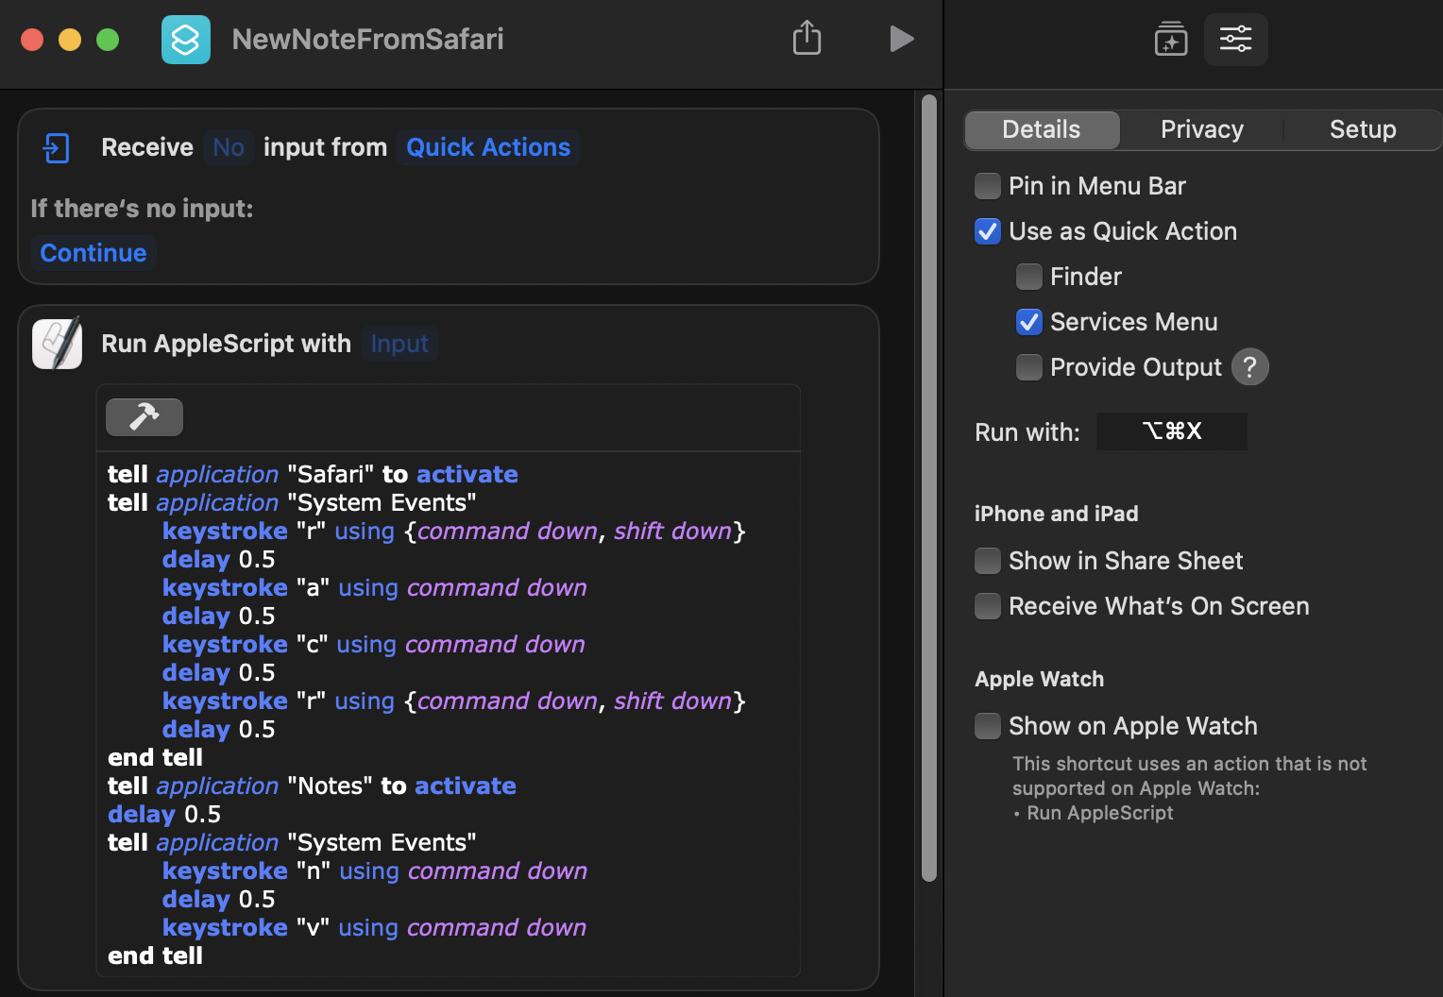The image size is (1443, 997).
Task: Click the Run with keyboard shortcut field
Action: tap(1171, 431)
